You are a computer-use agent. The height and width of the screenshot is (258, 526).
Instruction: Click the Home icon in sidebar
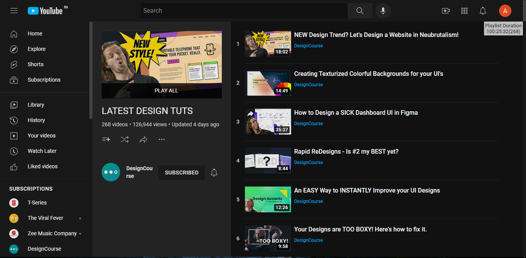click(14, 34)
